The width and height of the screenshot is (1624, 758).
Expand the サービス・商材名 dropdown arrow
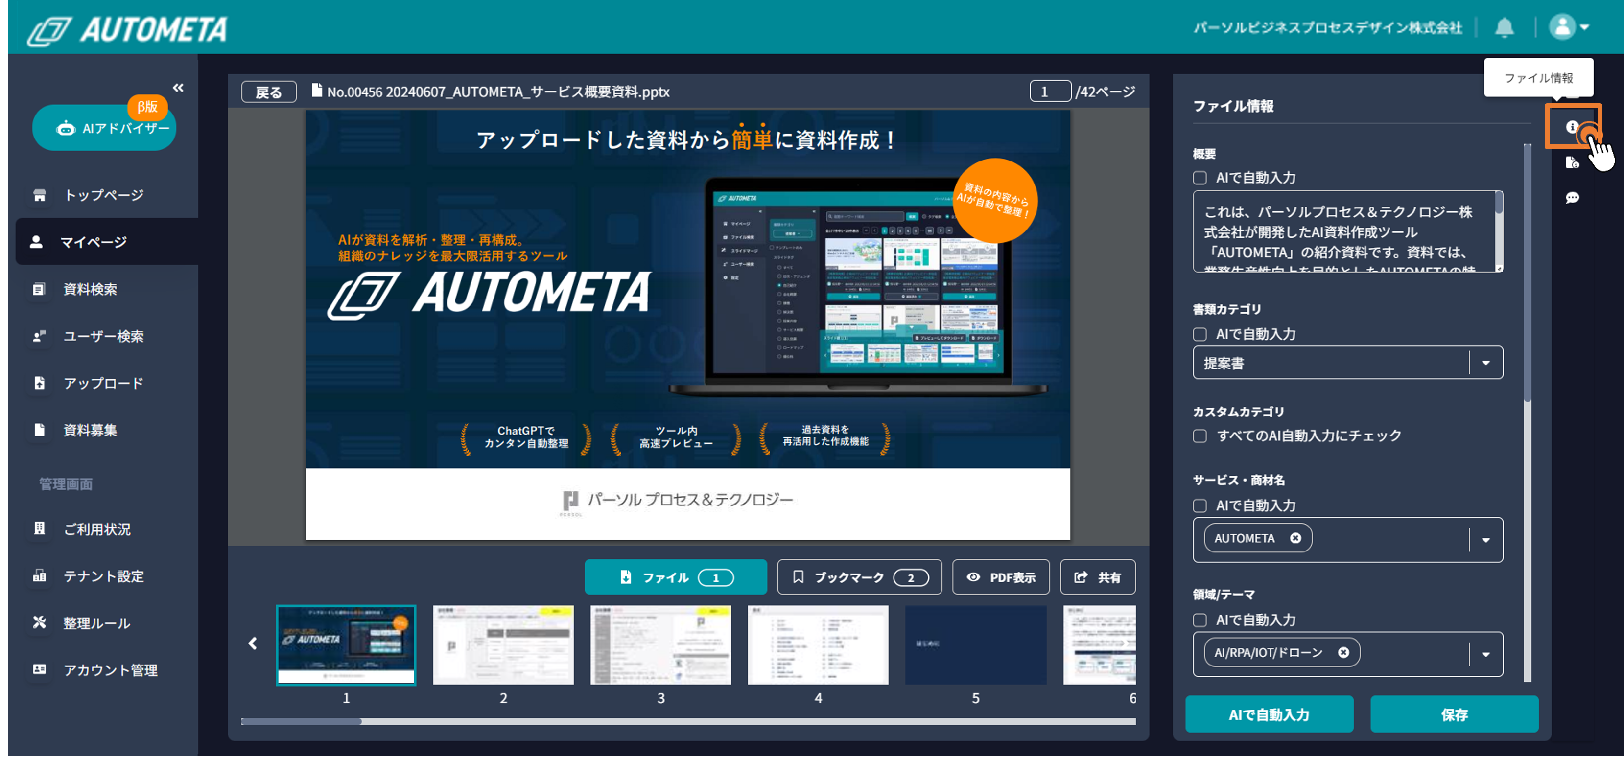point(1486,540)
